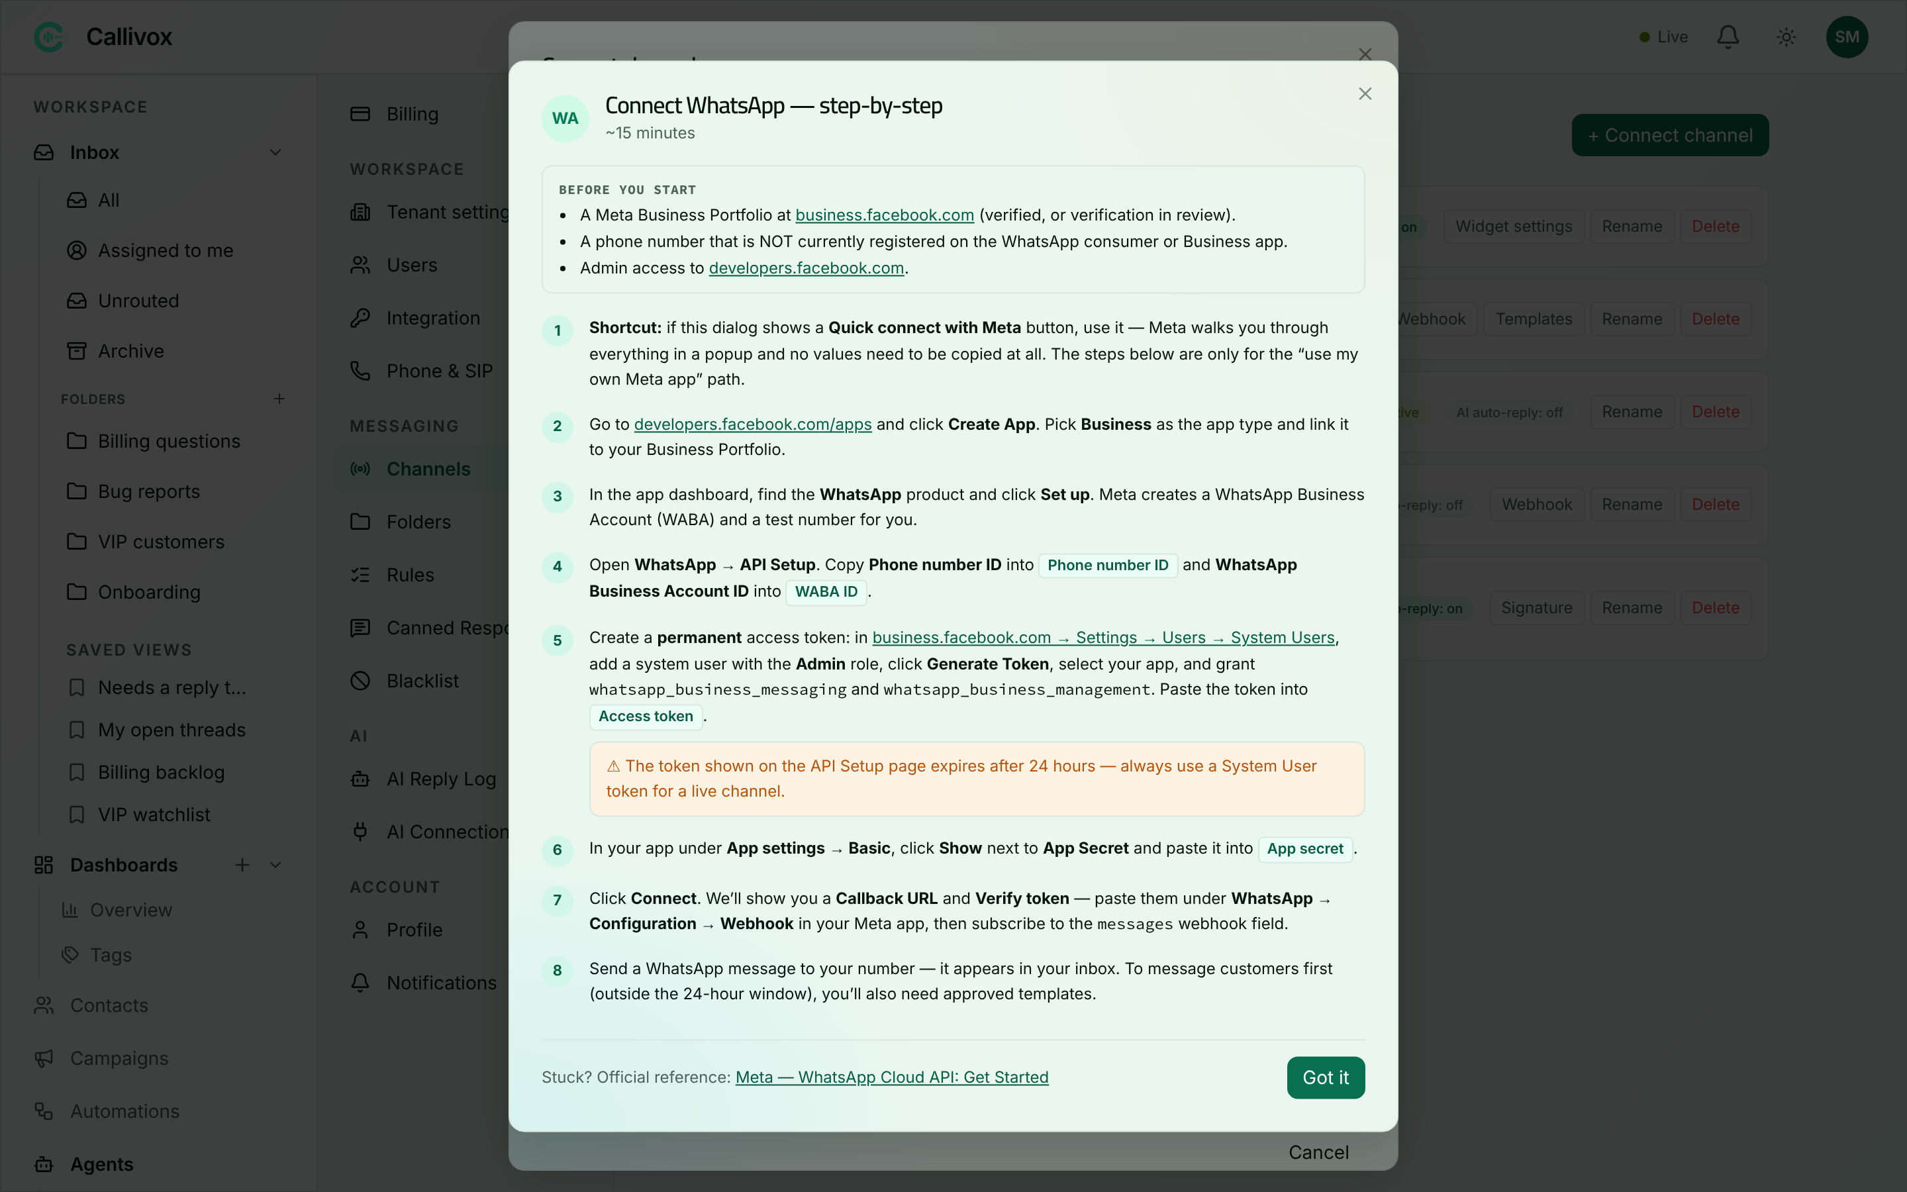
Task: Open Users settings
Action: 412,266
